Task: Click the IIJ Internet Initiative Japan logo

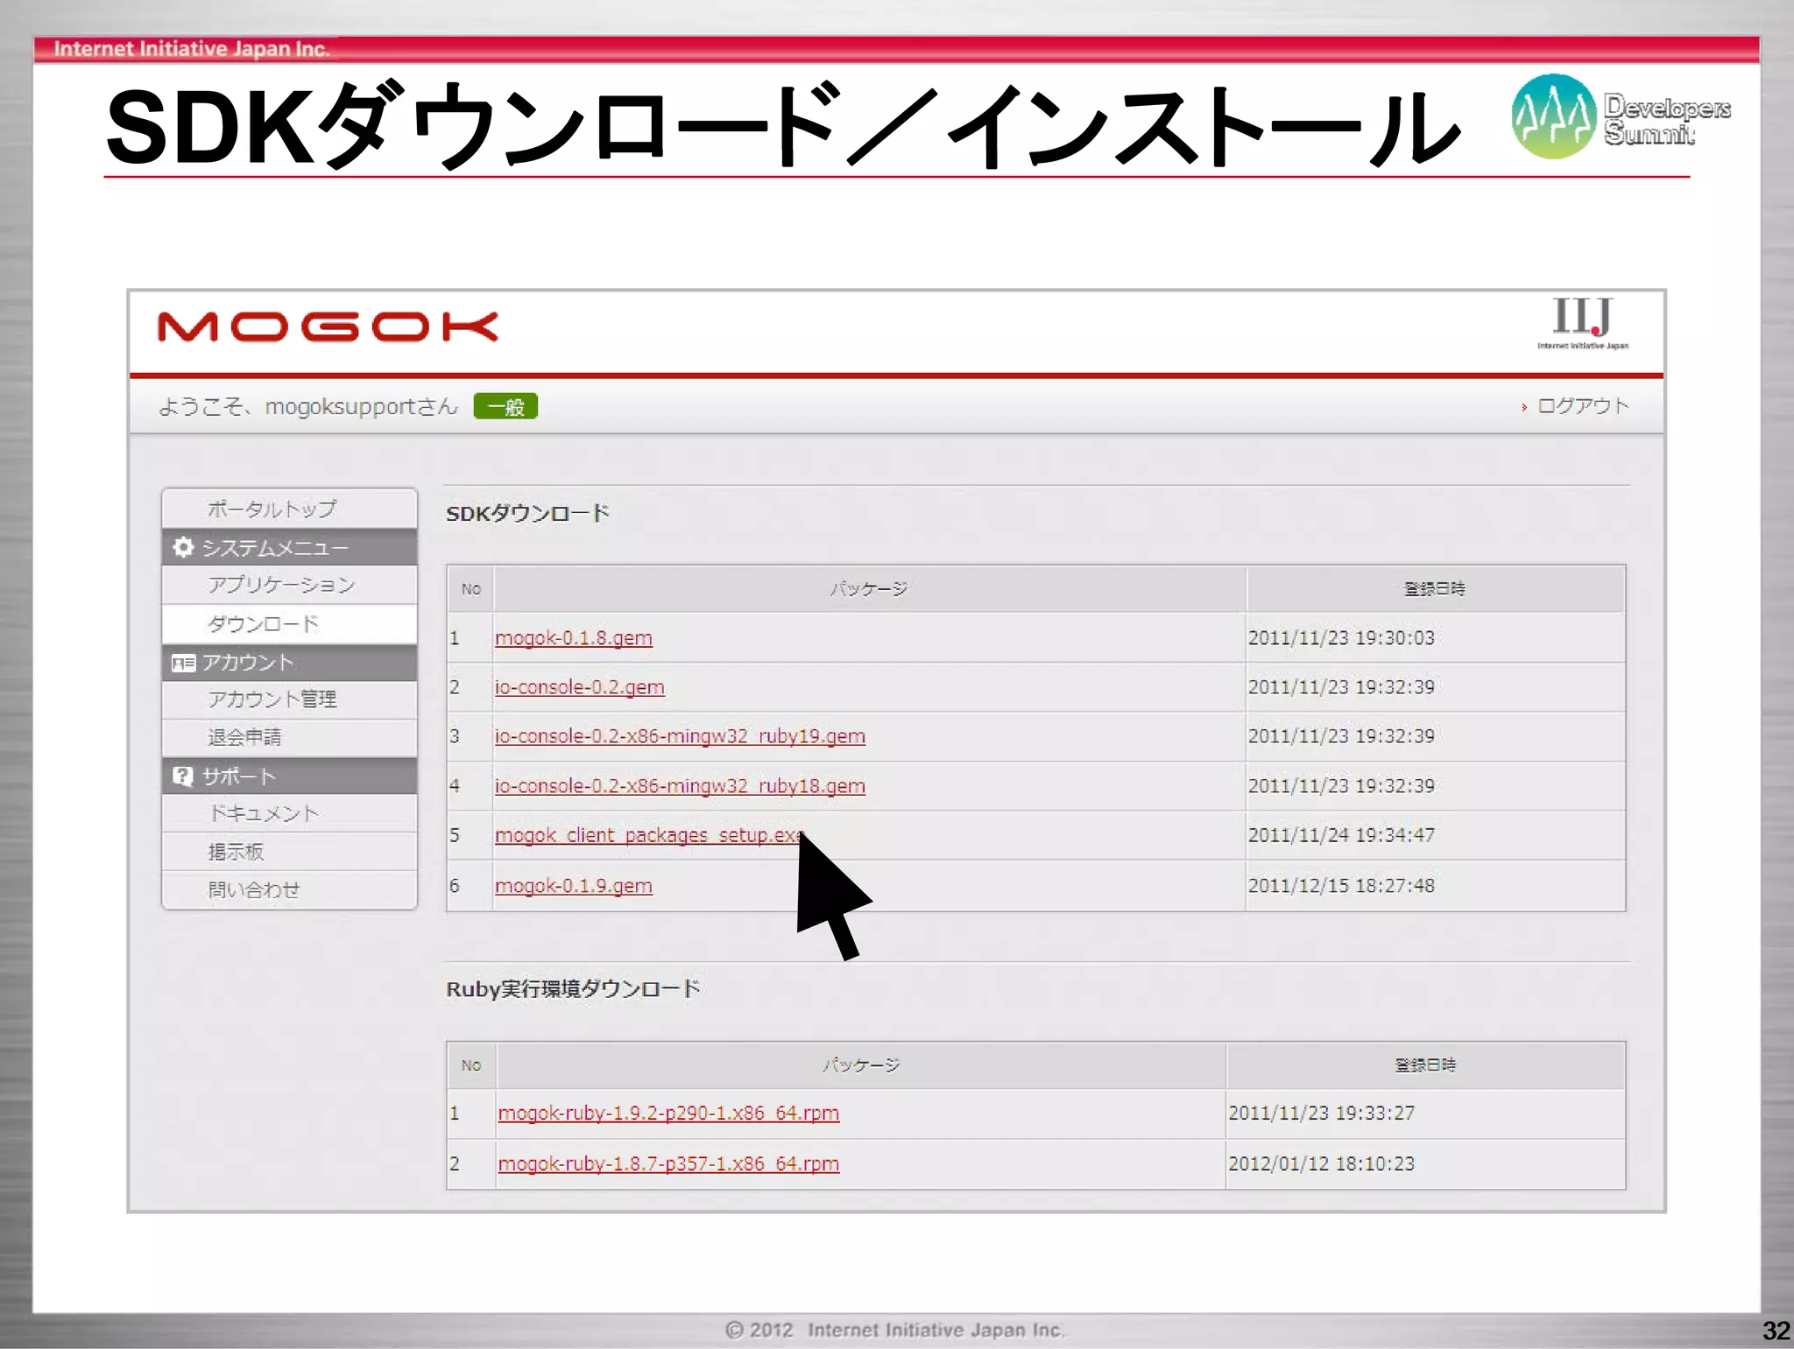Action: (1582, 322)
